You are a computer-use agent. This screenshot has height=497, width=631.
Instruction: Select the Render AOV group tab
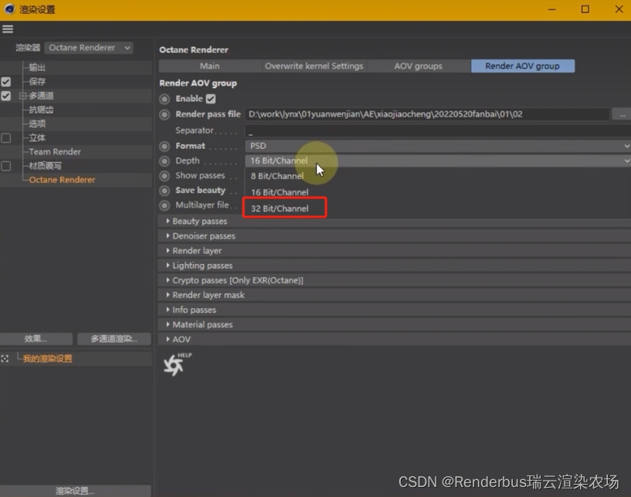pos(523,66)
